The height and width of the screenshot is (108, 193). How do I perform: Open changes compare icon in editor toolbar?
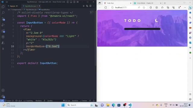87,6
